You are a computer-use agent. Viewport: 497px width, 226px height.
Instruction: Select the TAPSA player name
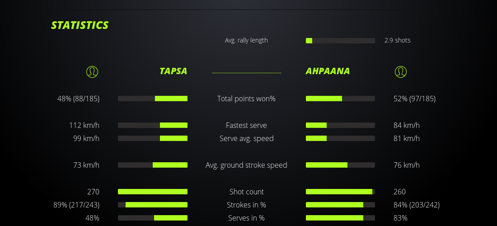(173, 71)
